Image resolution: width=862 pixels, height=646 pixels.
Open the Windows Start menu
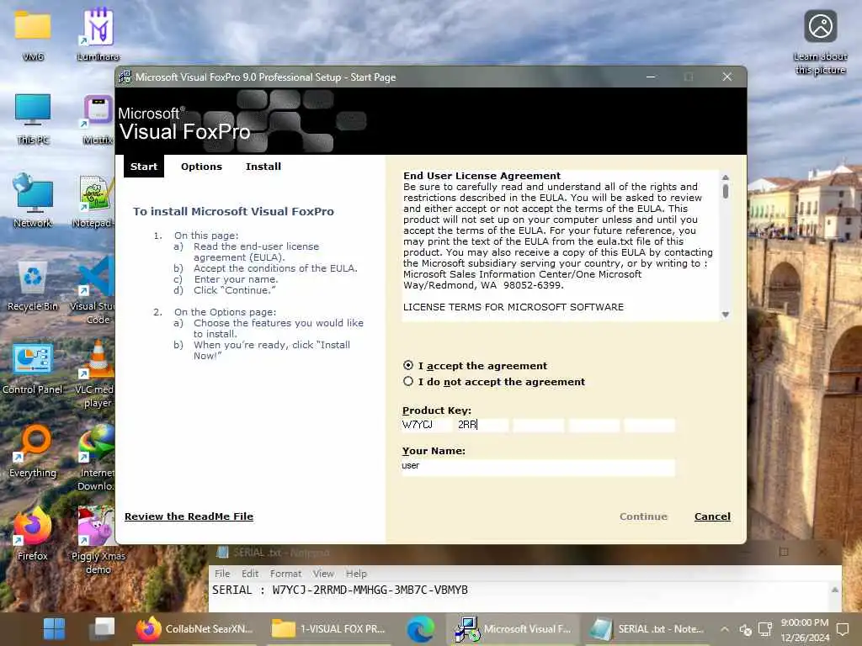click(54, 629)
